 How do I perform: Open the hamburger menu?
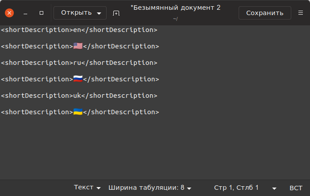point(301,13)
